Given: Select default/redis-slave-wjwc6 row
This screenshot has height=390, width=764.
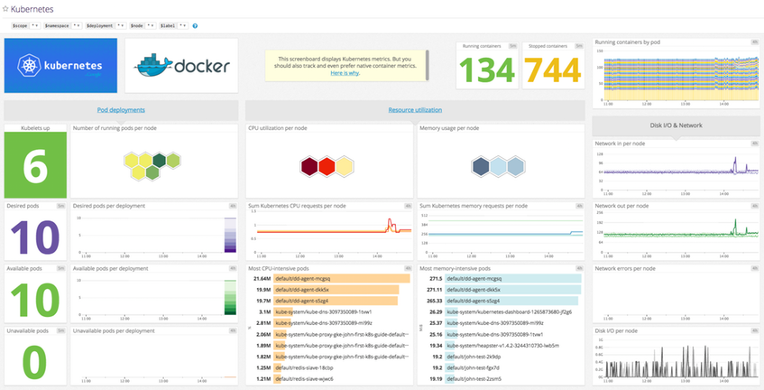Looking at the screenshot, I should click(x=331, y=379).
